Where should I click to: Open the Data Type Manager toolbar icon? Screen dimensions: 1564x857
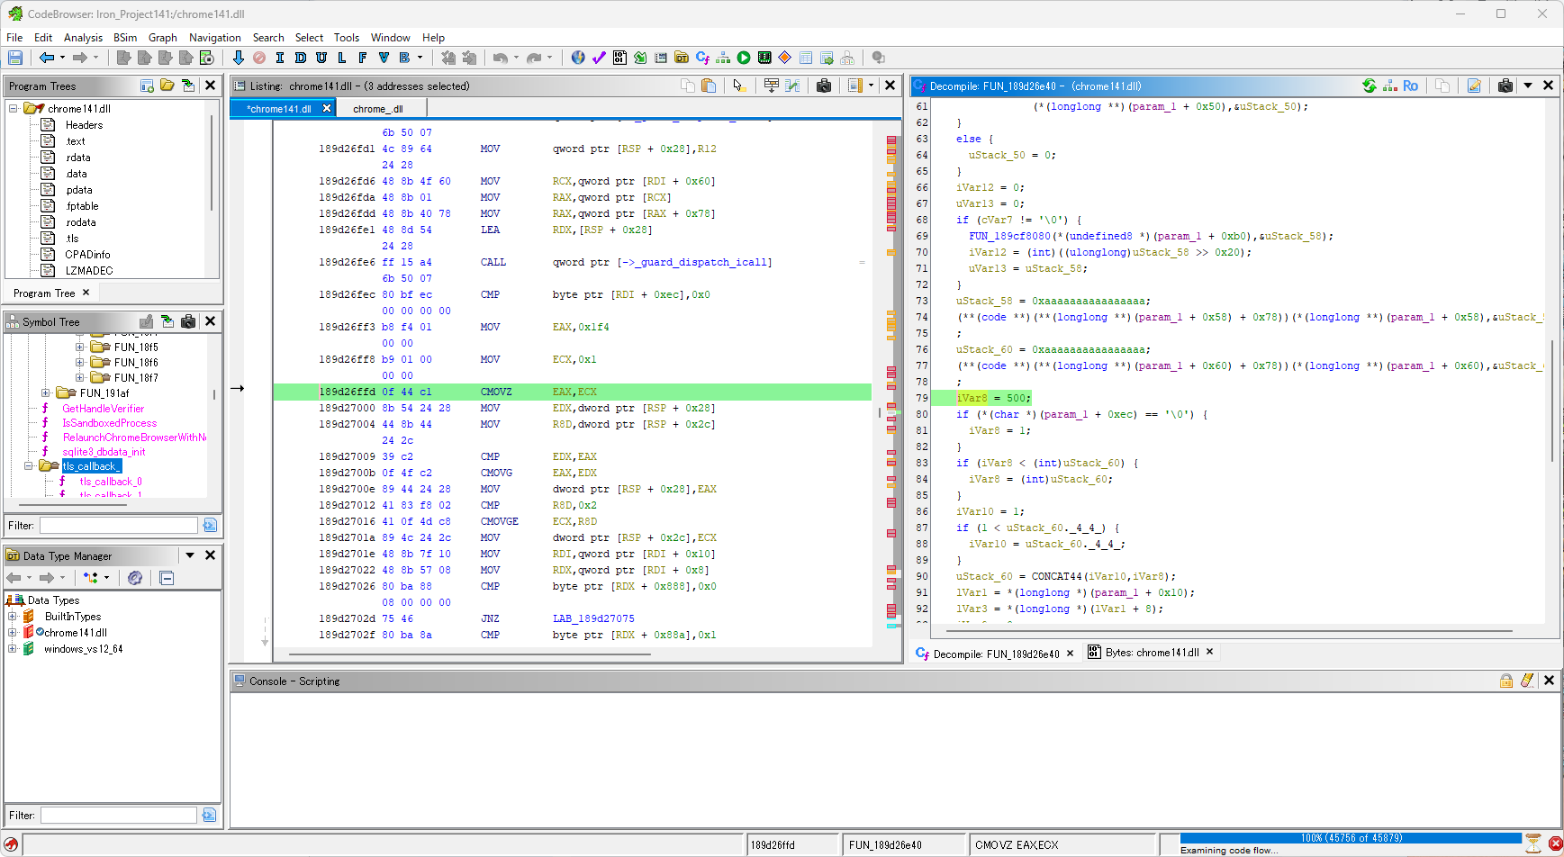coord(682,58)
